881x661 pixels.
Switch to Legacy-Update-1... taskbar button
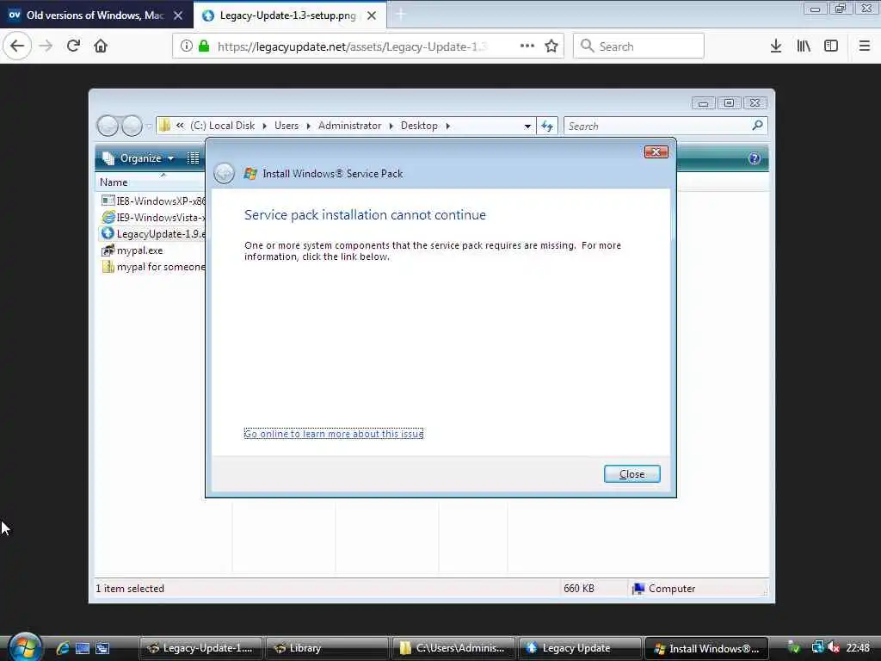200,648
